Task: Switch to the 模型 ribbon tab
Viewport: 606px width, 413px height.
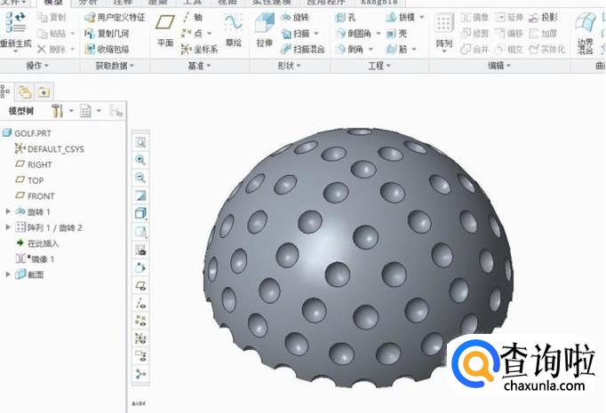Action: point(53,3)
